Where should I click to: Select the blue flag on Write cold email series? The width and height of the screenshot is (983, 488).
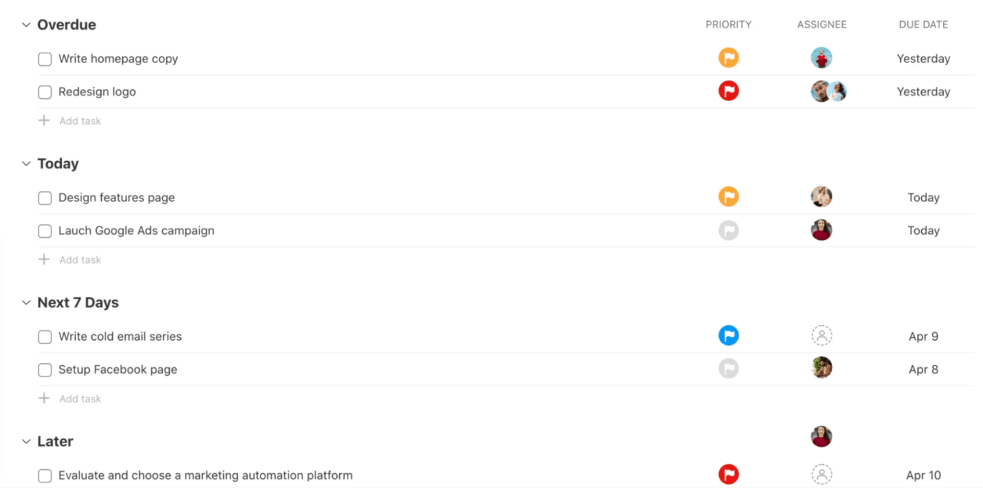pos(728,335)
